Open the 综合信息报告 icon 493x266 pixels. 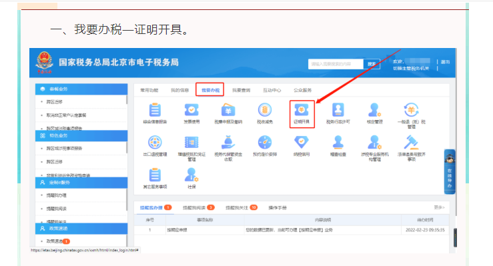155,110
